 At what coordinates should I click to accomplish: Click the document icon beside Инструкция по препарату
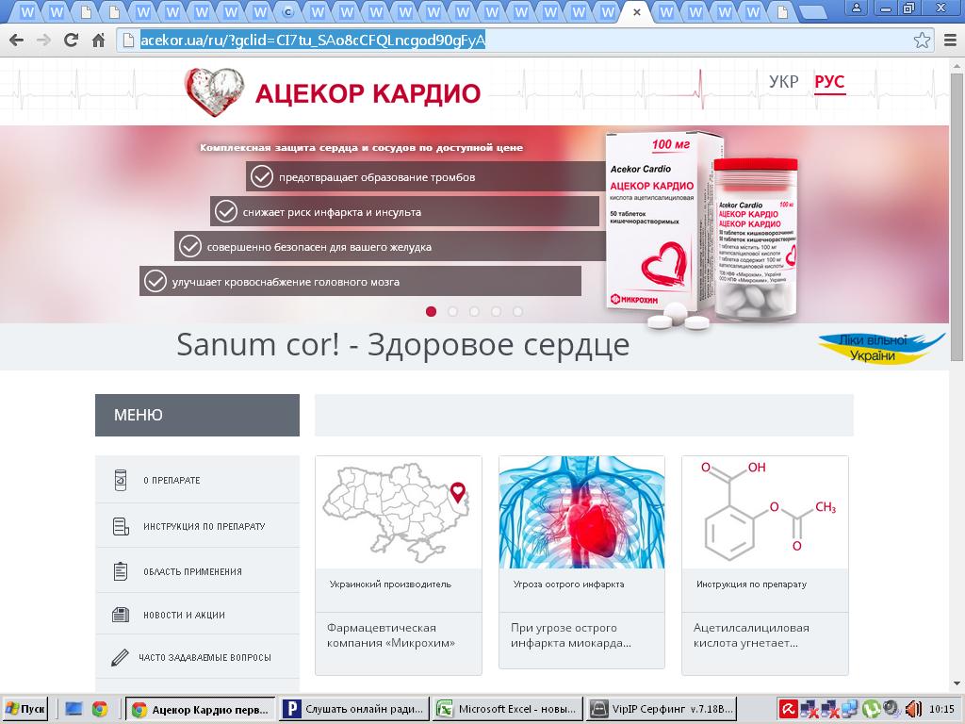[121, 526]
